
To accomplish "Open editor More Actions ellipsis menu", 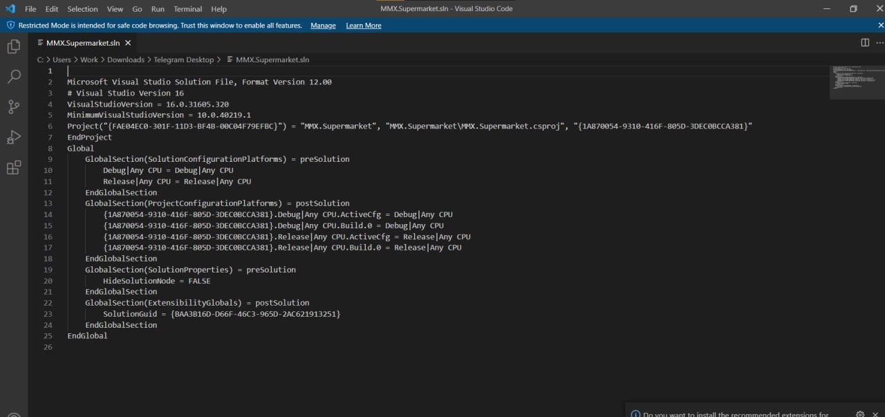I will coord(879,42).
